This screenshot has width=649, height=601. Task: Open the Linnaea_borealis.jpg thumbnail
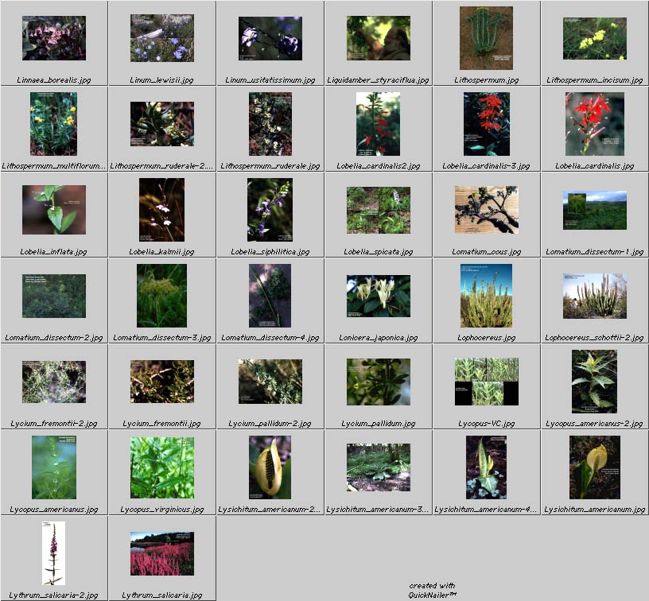[53, 38]
